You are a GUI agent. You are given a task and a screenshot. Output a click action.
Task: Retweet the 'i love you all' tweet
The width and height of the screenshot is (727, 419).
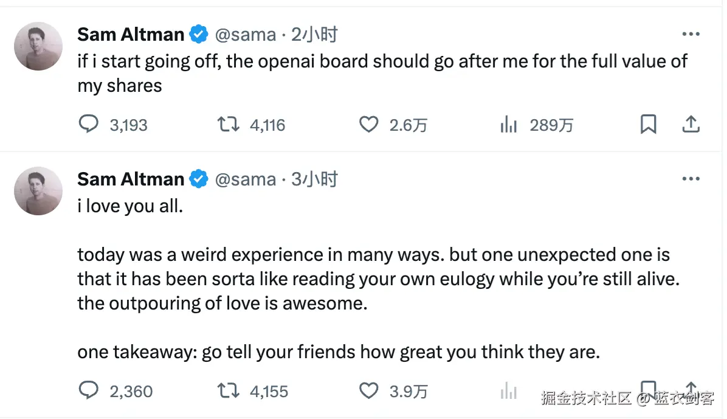tap(229, 390)
